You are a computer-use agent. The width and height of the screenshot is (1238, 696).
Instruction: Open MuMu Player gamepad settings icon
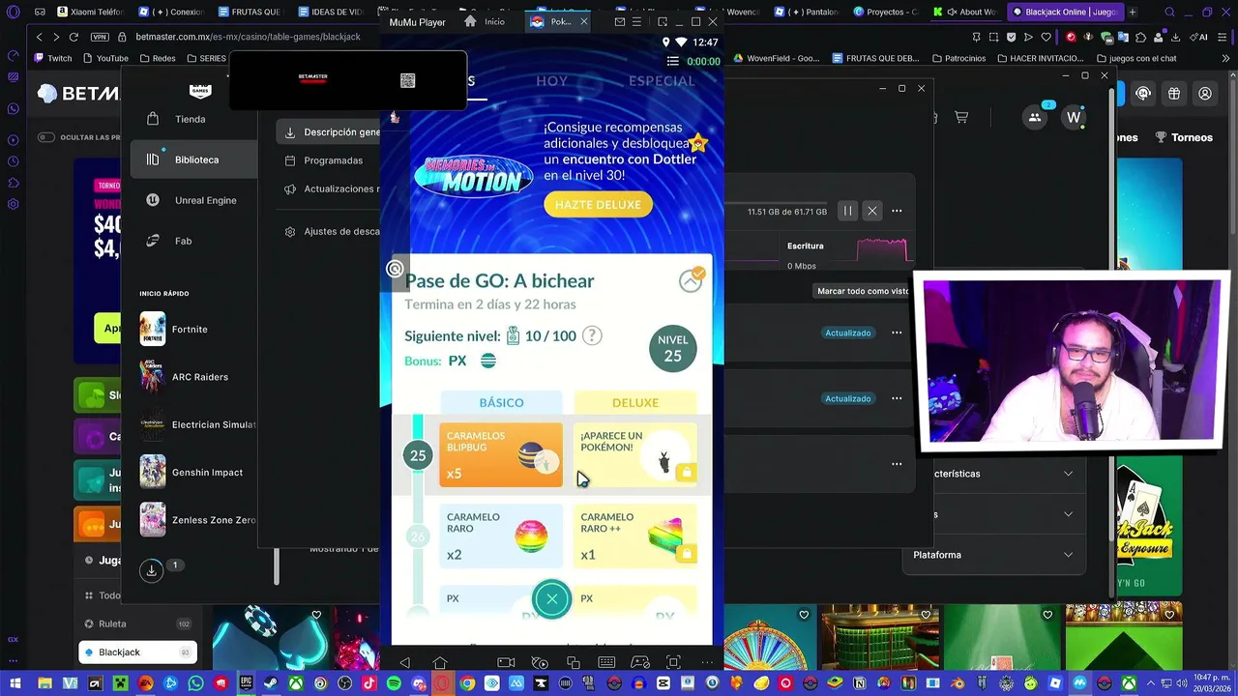pos(639,662)
